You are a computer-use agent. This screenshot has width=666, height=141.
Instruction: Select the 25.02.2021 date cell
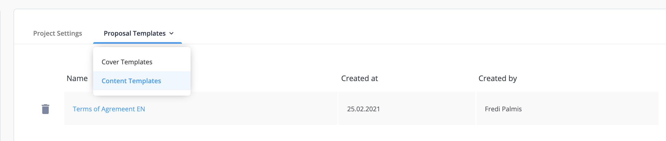[x=407, y=108]
